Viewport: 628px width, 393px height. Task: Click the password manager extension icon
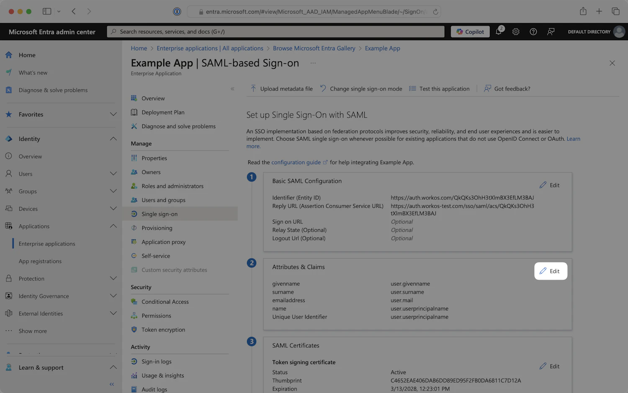[177, 12]
